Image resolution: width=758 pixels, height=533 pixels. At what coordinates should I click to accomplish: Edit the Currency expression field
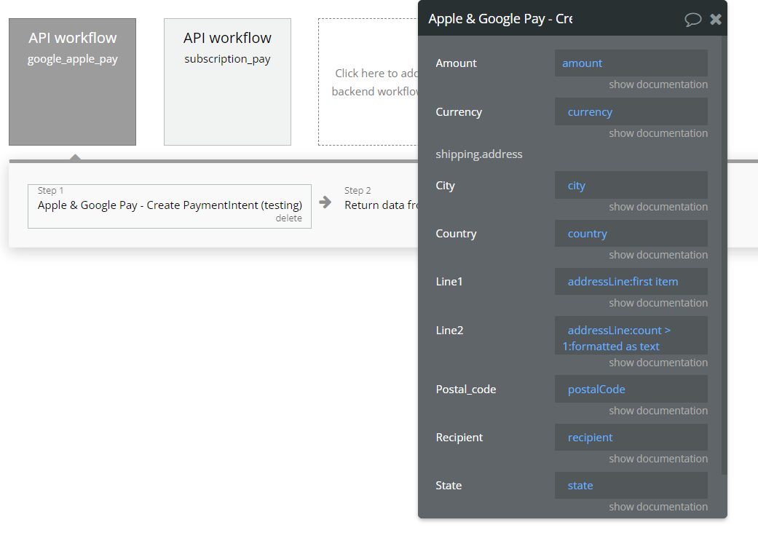(x=631, y=111)
